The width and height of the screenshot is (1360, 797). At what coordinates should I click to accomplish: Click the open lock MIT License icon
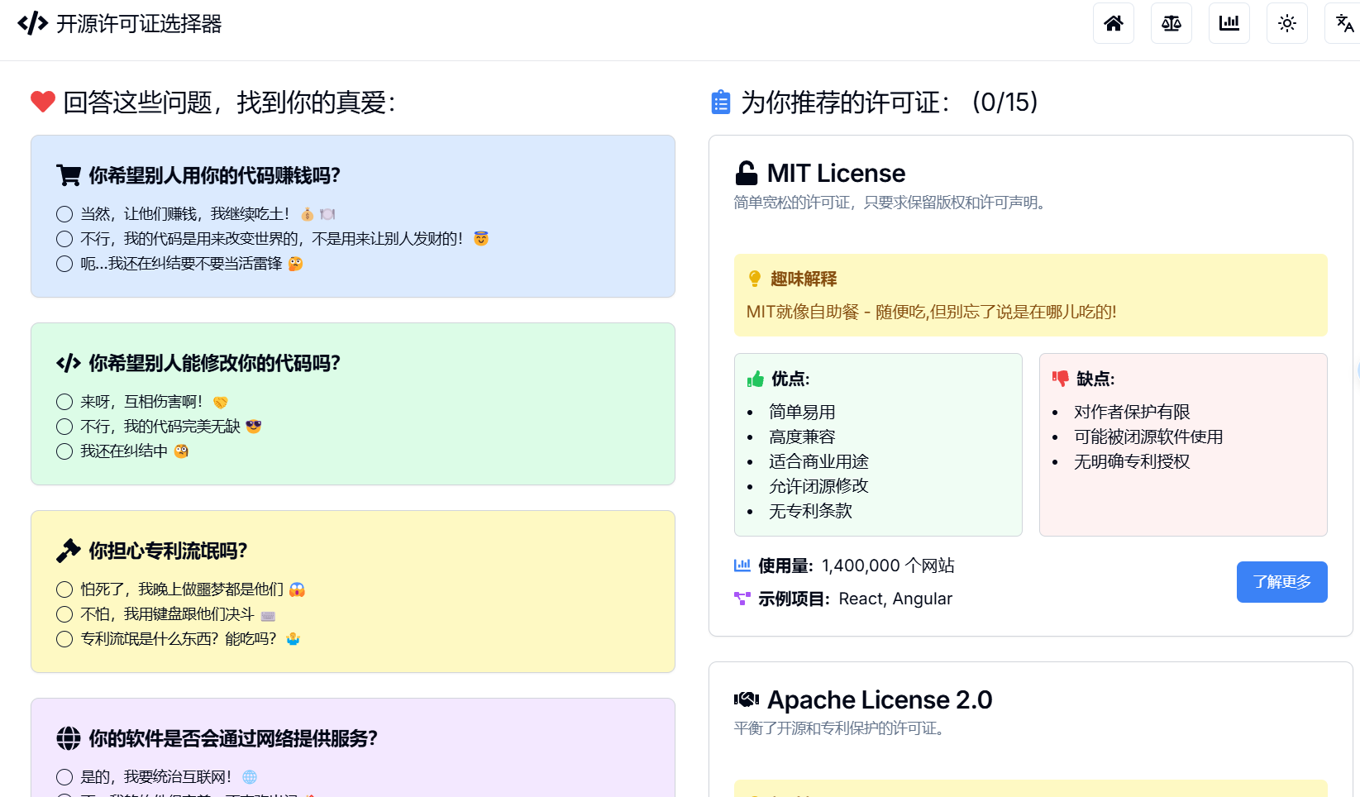(x=747, y=173)
